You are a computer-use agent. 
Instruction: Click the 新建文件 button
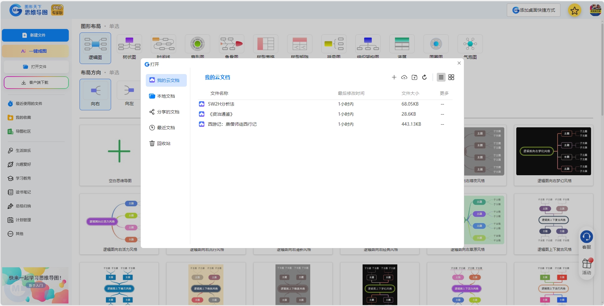35,35
